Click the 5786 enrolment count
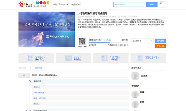Viewport: 186px width, 111px height. [39, 57]
